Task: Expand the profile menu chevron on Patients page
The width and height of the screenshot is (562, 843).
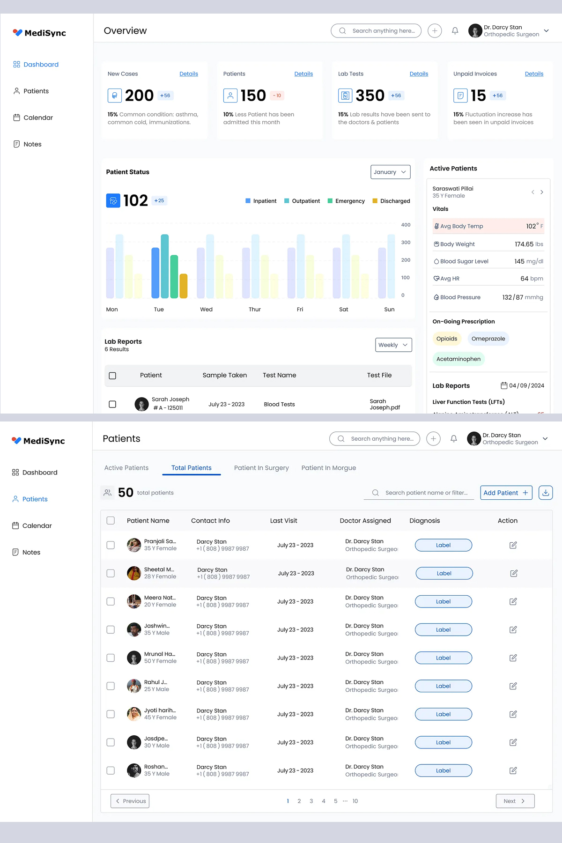Action: coord(545,439)
